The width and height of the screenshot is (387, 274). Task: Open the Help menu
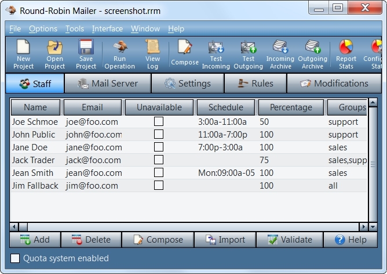click(x=176, y=28)
